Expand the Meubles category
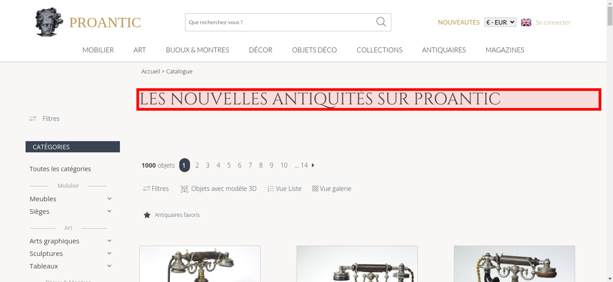This screenshot has height=282, width=613. click(x=71, y=199)
